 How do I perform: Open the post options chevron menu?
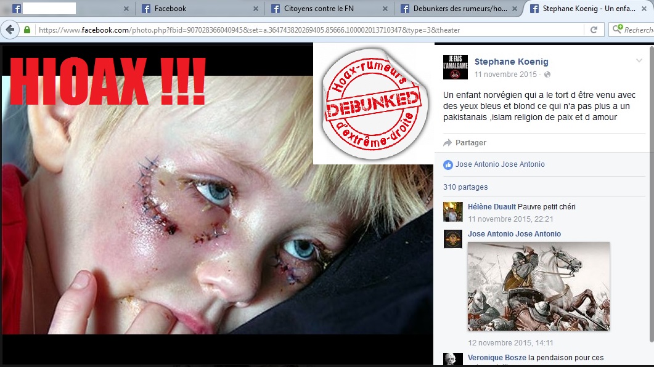click(x=639, y=60)
